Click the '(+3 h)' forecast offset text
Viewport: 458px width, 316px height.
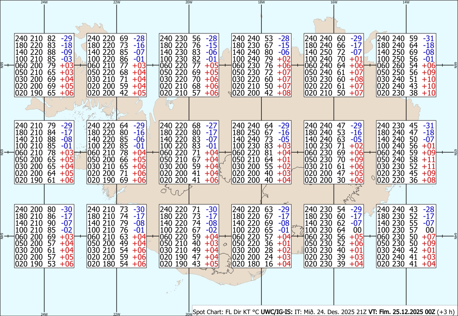click(447, 311)
